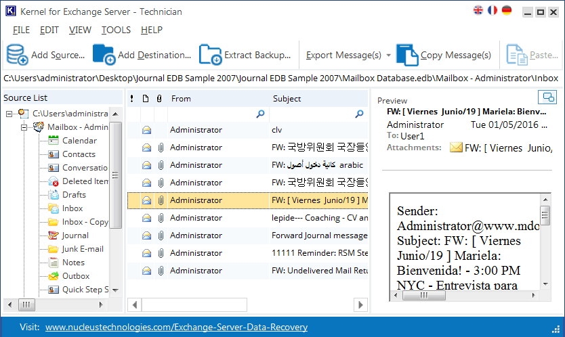
Task: Click Source List scrollbar up arrow
Action: coord(115,114)
